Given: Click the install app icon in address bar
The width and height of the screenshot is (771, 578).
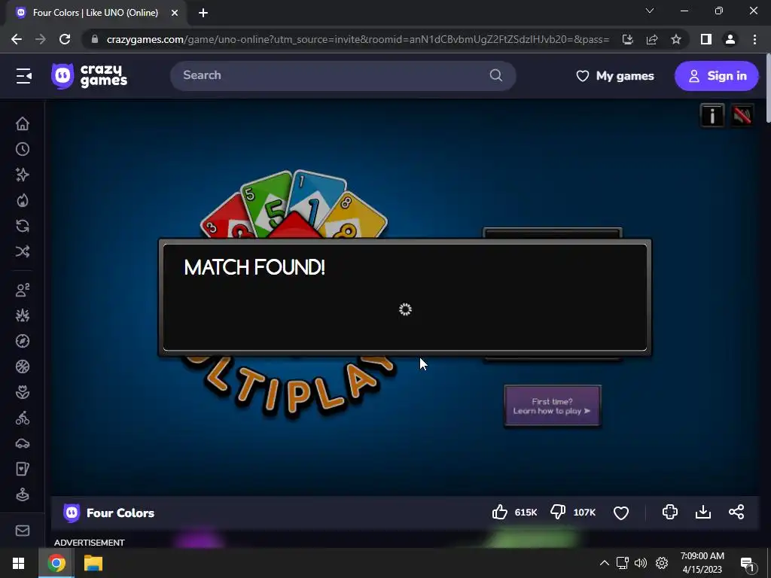Looking at the screenshot, I should click(628, 39).
